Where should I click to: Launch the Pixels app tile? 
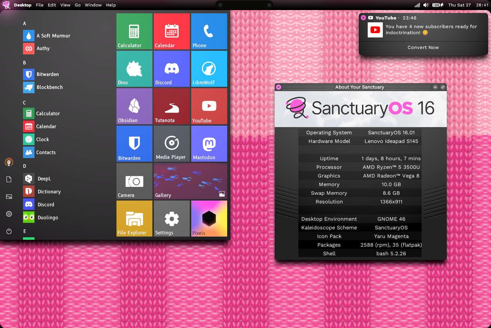209,219
